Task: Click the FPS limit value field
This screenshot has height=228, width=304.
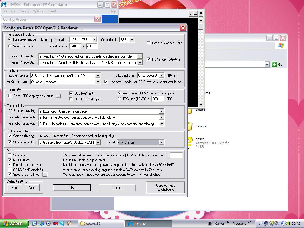Action: pos(158,99)
